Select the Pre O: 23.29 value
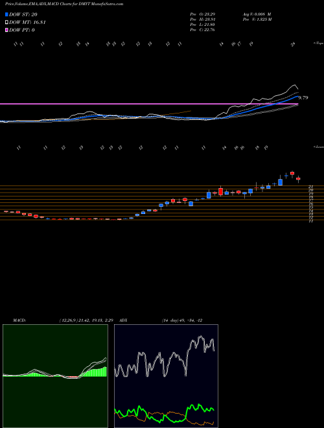Image resolution: width=324 pixels, height=428 pixels. tap(202, 14)
